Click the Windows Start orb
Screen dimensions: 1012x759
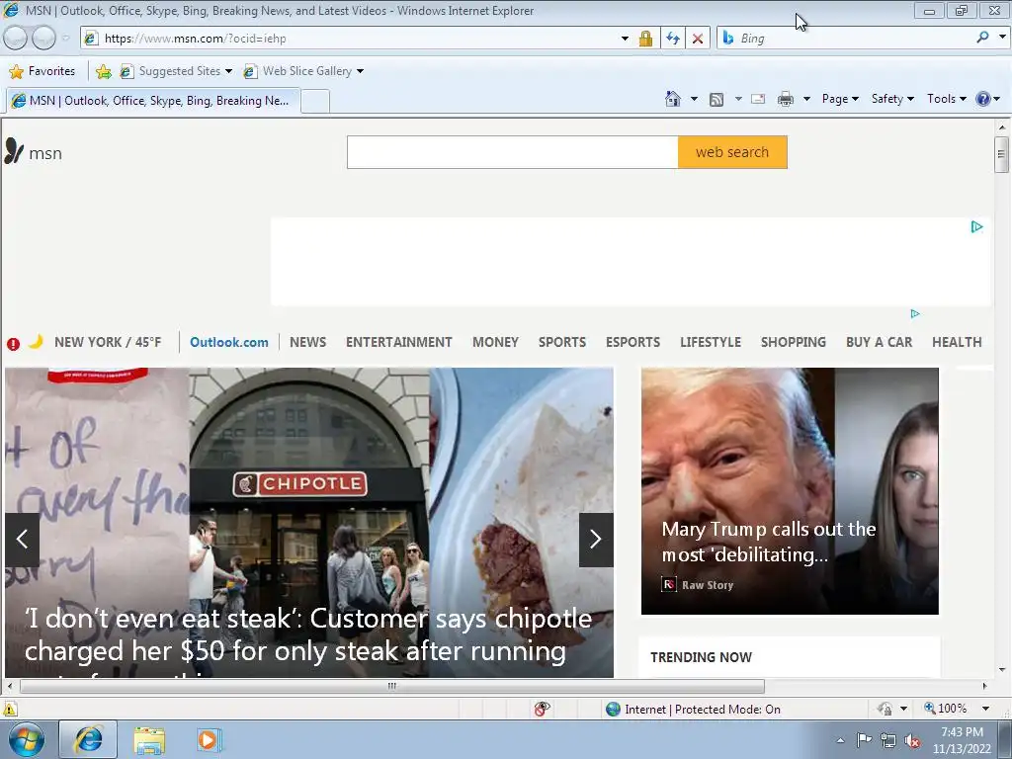pyautogui.click(x=27, y=739)
